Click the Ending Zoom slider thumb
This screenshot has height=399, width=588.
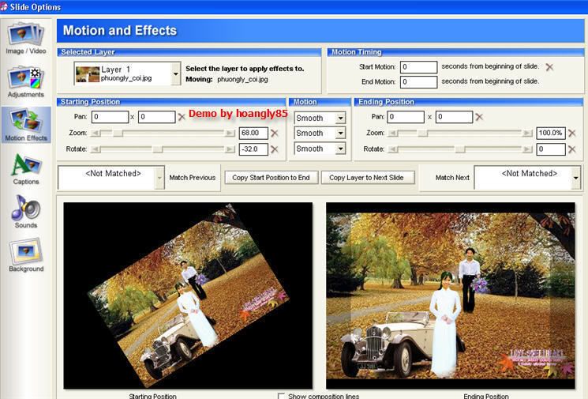click(422, 134)
